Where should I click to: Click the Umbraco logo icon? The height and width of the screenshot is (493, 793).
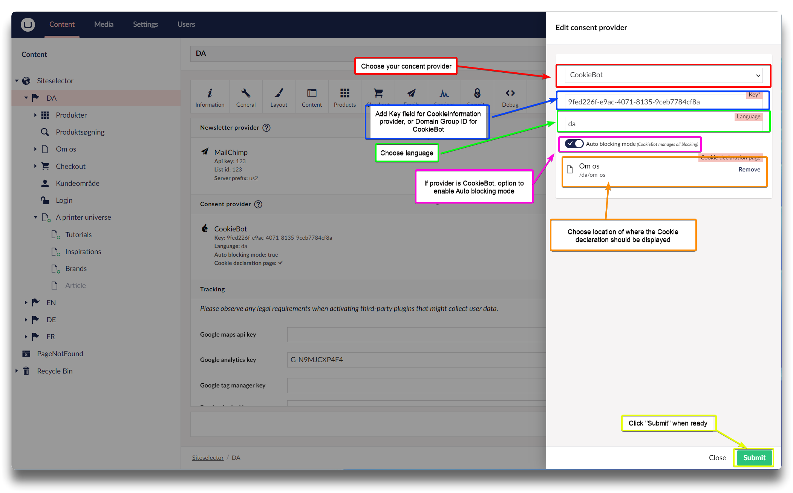[28, 24]
